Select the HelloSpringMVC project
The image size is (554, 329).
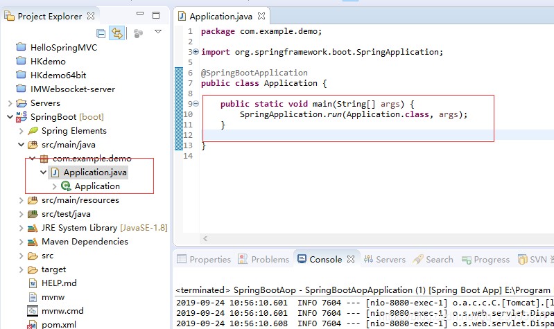coord(64,47)
